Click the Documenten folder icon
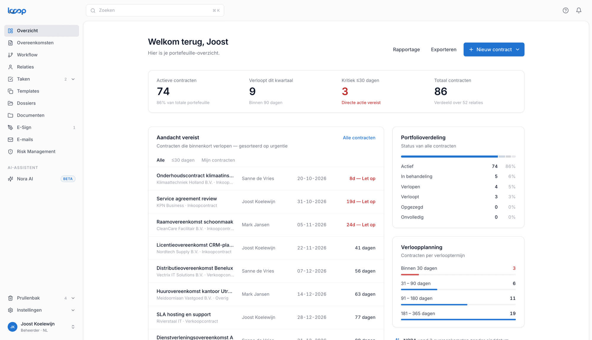 pos(10,115)
